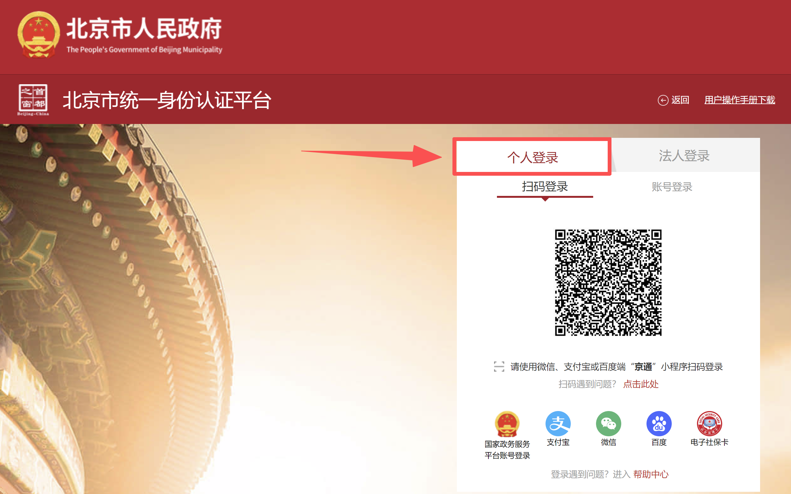Click the 返回 return link text
Viewport: 791px width, 494px height.
(680, 100)
